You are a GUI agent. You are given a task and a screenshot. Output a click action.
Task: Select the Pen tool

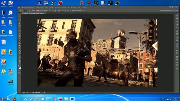[x=19, y=51]
